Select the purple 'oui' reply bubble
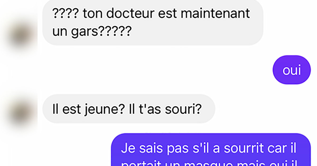Screen dimensions: 317x166 tap(292, 70)
